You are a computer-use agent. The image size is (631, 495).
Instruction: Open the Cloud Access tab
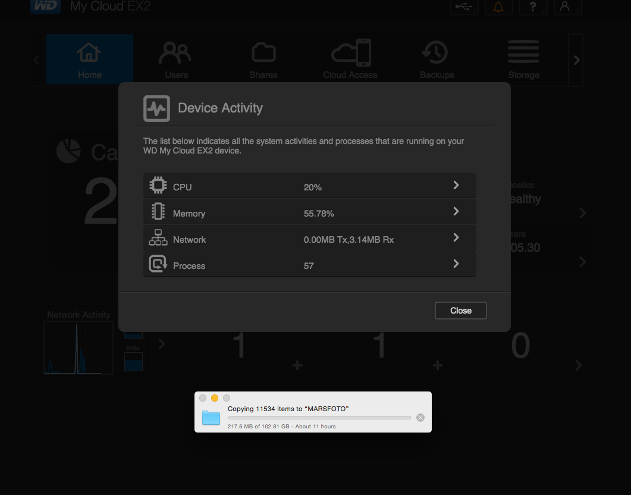pyautogui.click(x=350, y=59)
